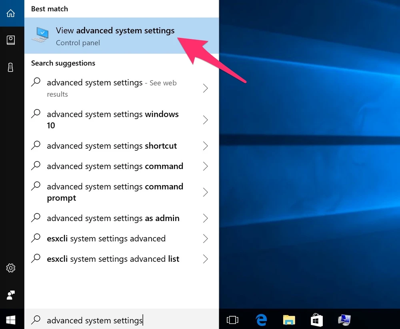Open the Settings gear in sidebar
400x329 pixels.
click(11, 268)
